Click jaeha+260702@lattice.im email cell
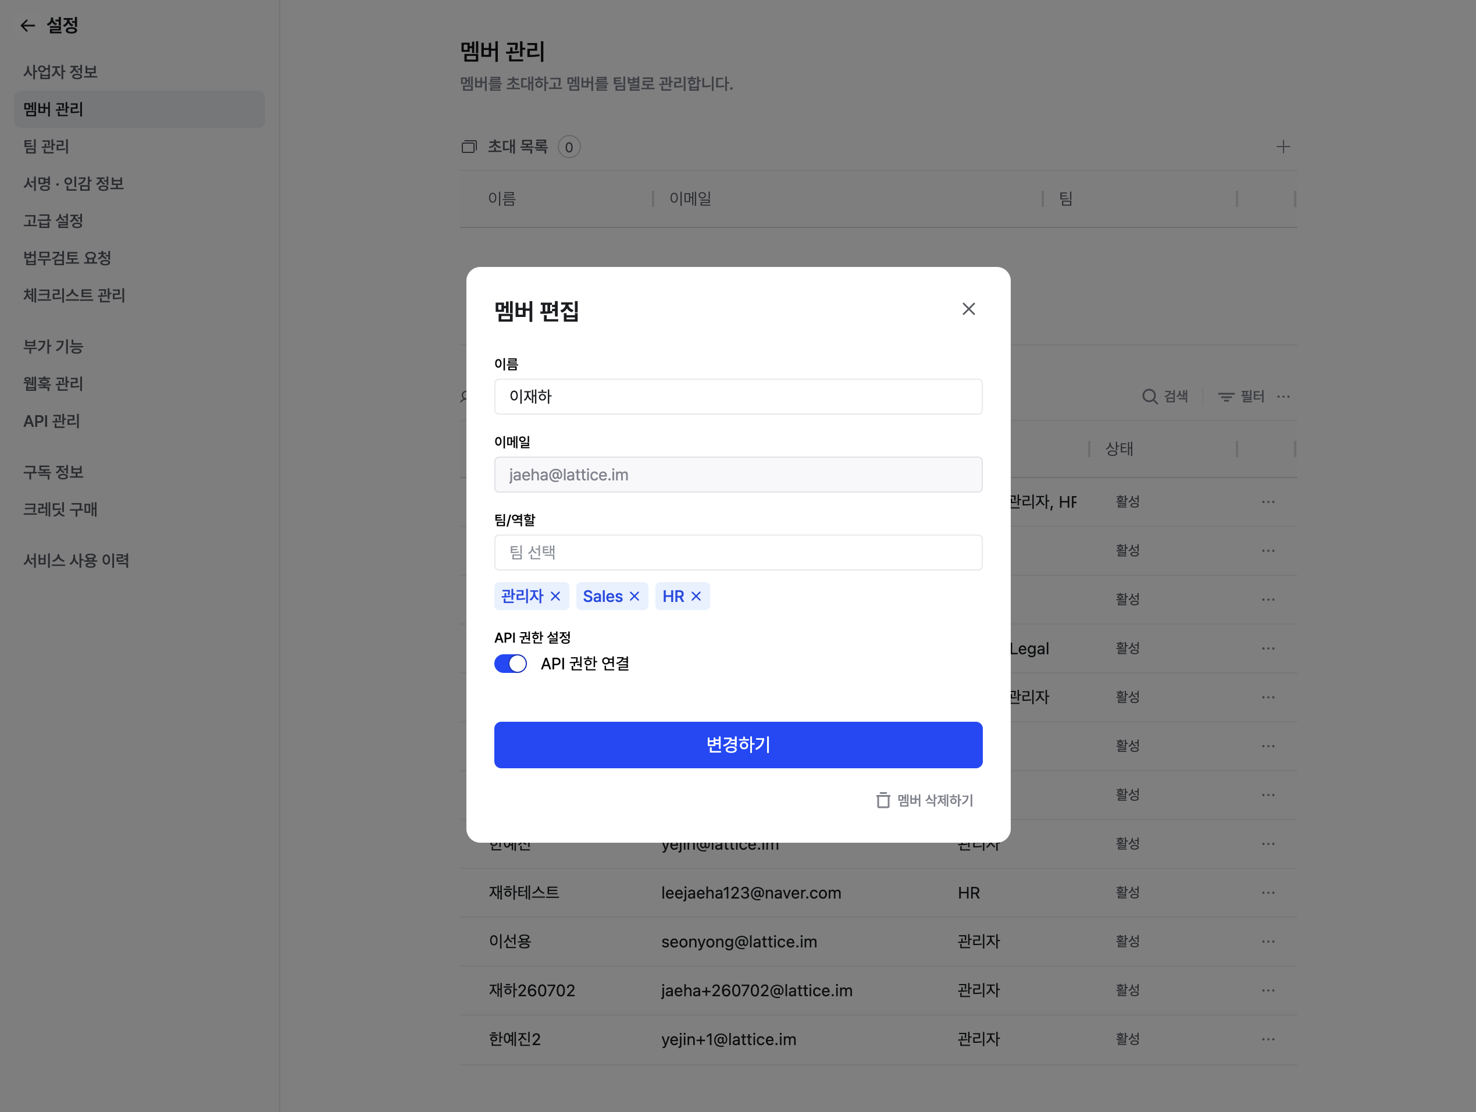This screenshot has height=1112, width=1476. (x=757, y=990)
